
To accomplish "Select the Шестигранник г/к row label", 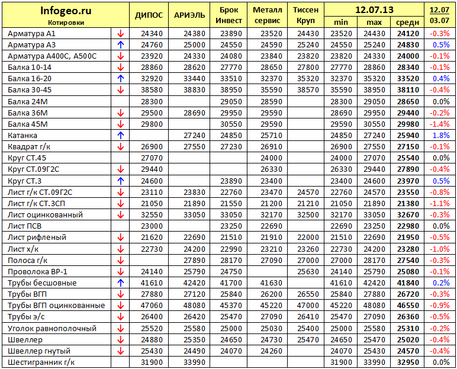I will pyautogui.click(x=41, y=362).
